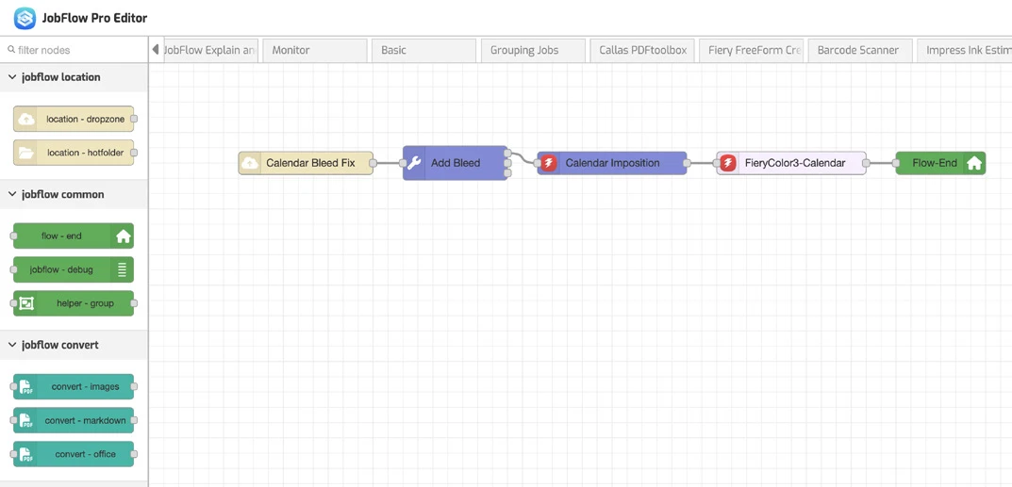The height and width of the screenshot is (487, 1012).
Task: Click input port of FieryColor3-Calendar node
Action: point(717,163)
